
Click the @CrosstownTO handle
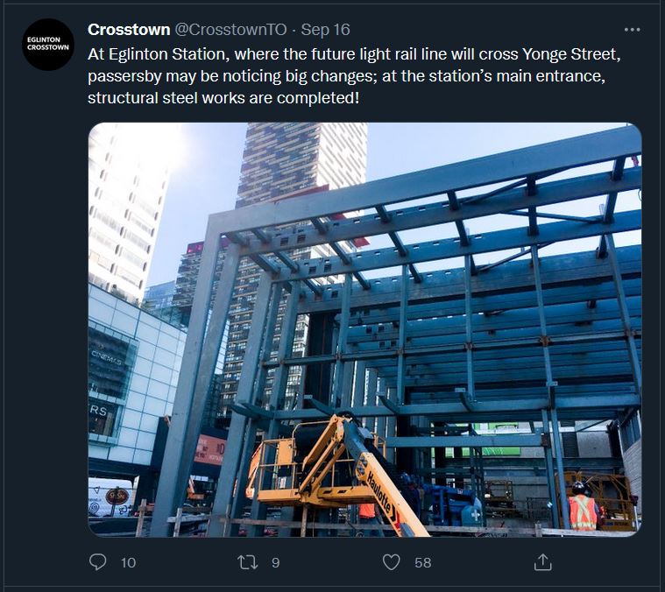230,30
